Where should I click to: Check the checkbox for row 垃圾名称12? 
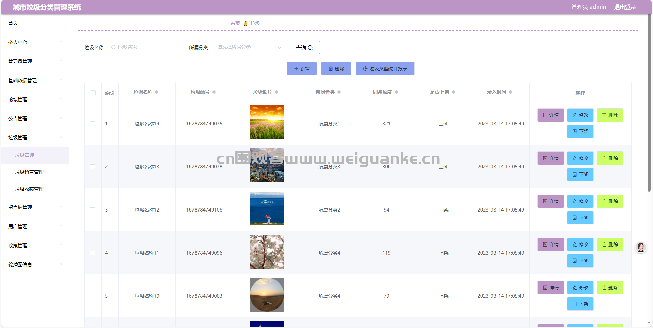[93, 210]
